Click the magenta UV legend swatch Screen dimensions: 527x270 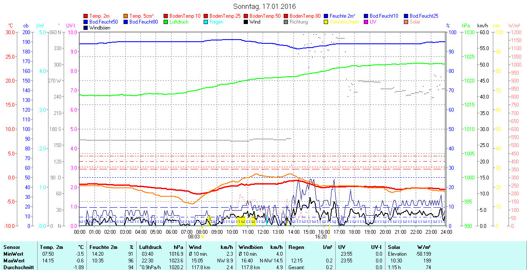[x=366, y=22]
